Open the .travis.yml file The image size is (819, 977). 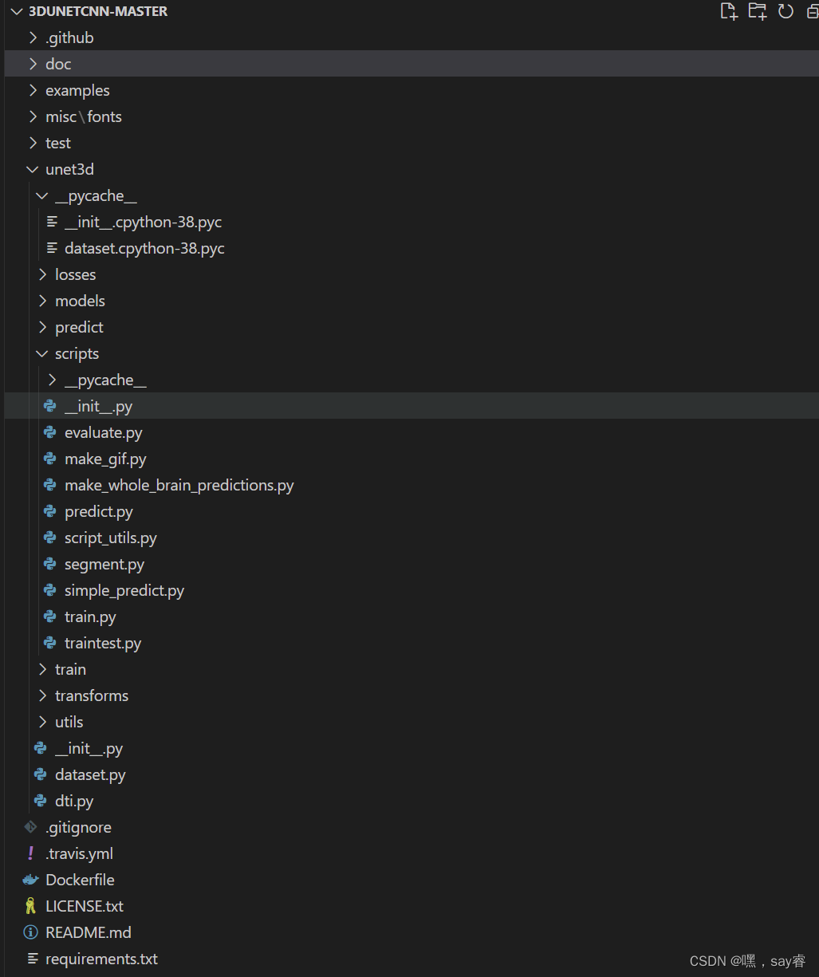click(x=79, y=854)
